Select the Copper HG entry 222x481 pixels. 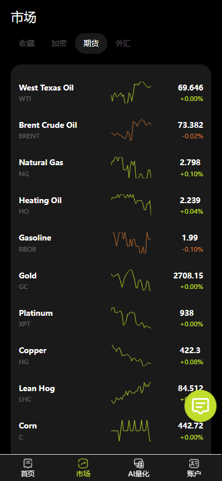click(x=111, y=355)
